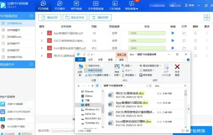213x135 pixels.
Task: Select 文件转TXT in sidebar
Action: point(17,50)
